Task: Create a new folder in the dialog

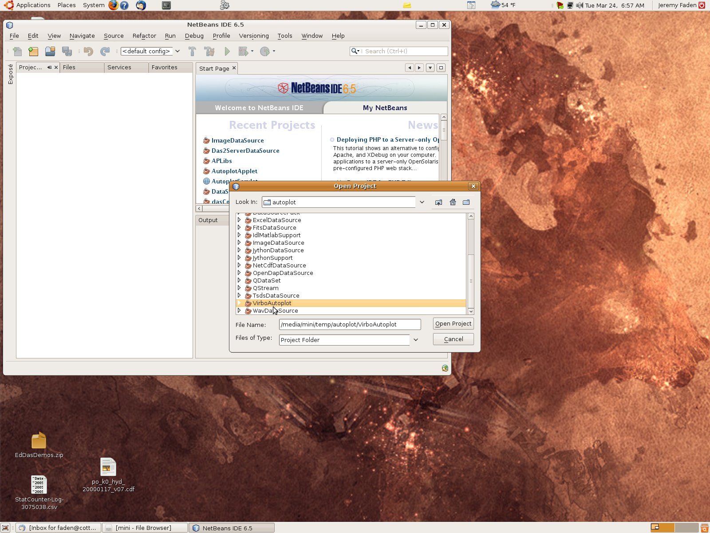Action: click(x=465, y=202)
